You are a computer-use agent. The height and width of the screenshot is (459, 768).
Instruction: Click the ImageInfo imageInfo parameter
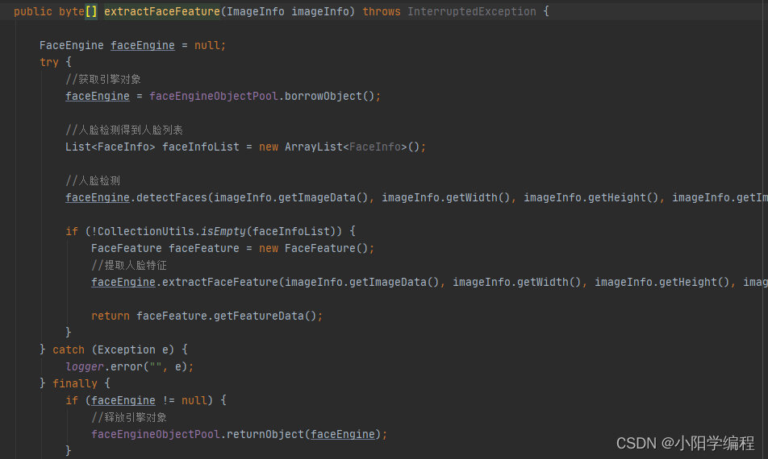[x=287, y=11]
